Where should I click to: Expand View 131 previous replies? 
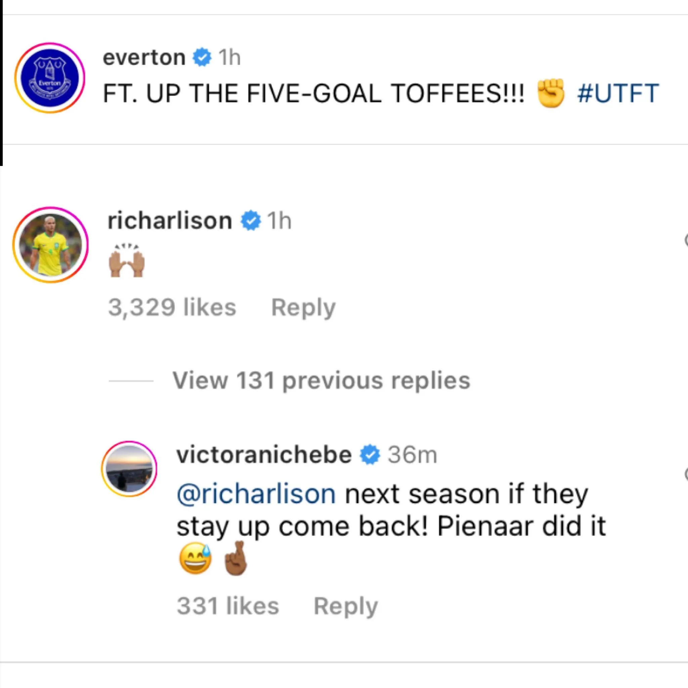pyautogui.click(x=321, y=381)
